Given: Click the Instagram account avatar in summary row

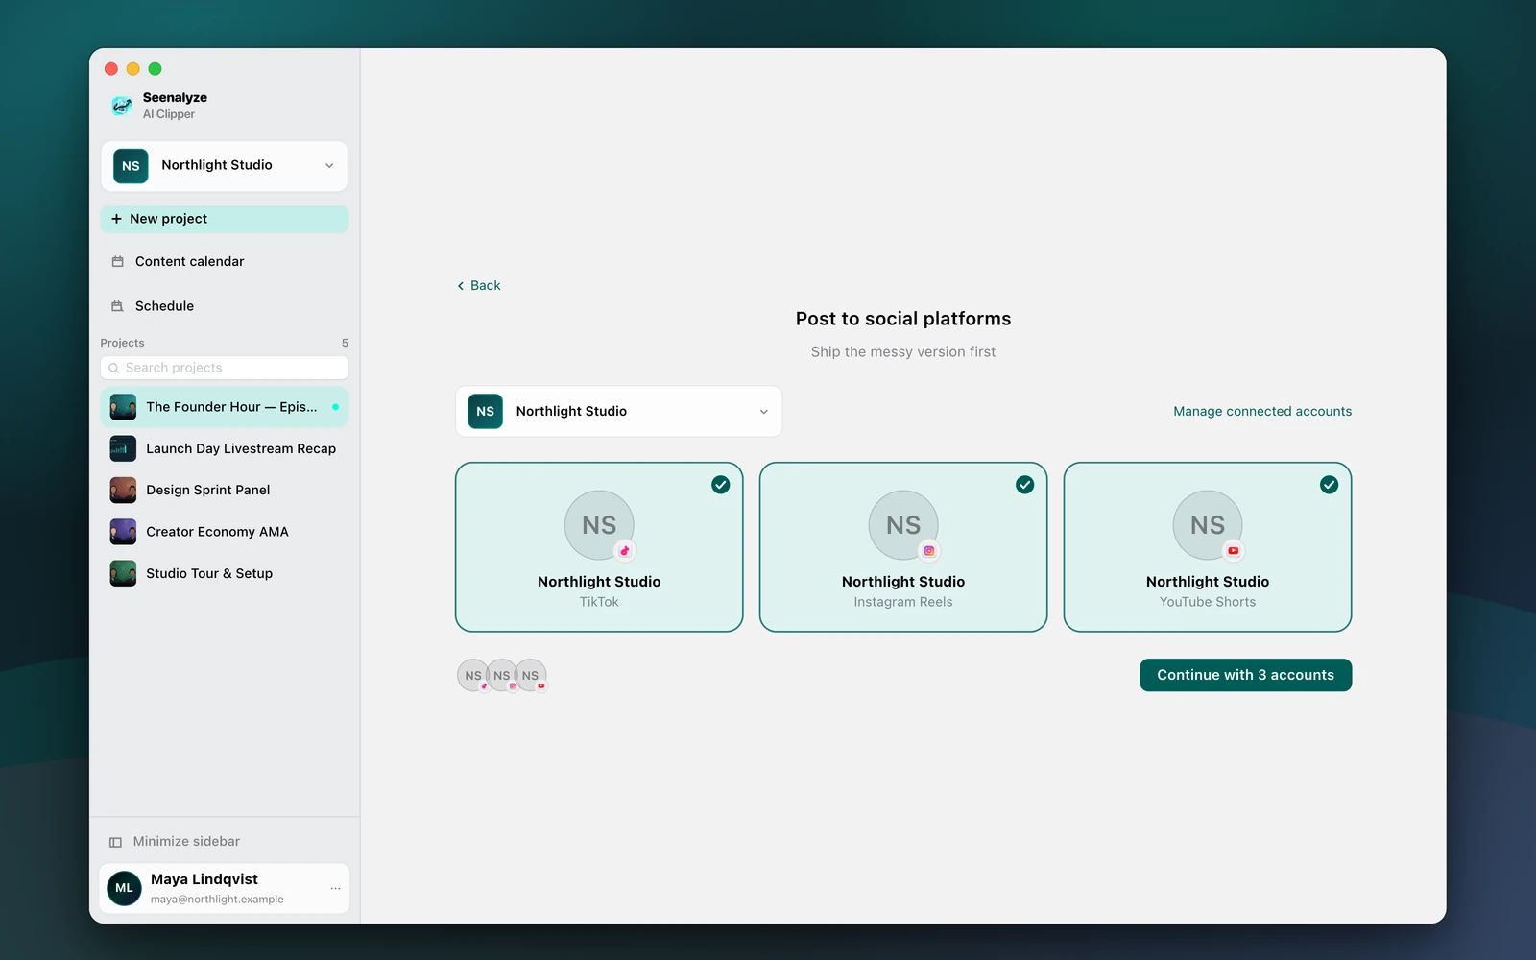Looking at the screenshot, I should tap(502, 675).
